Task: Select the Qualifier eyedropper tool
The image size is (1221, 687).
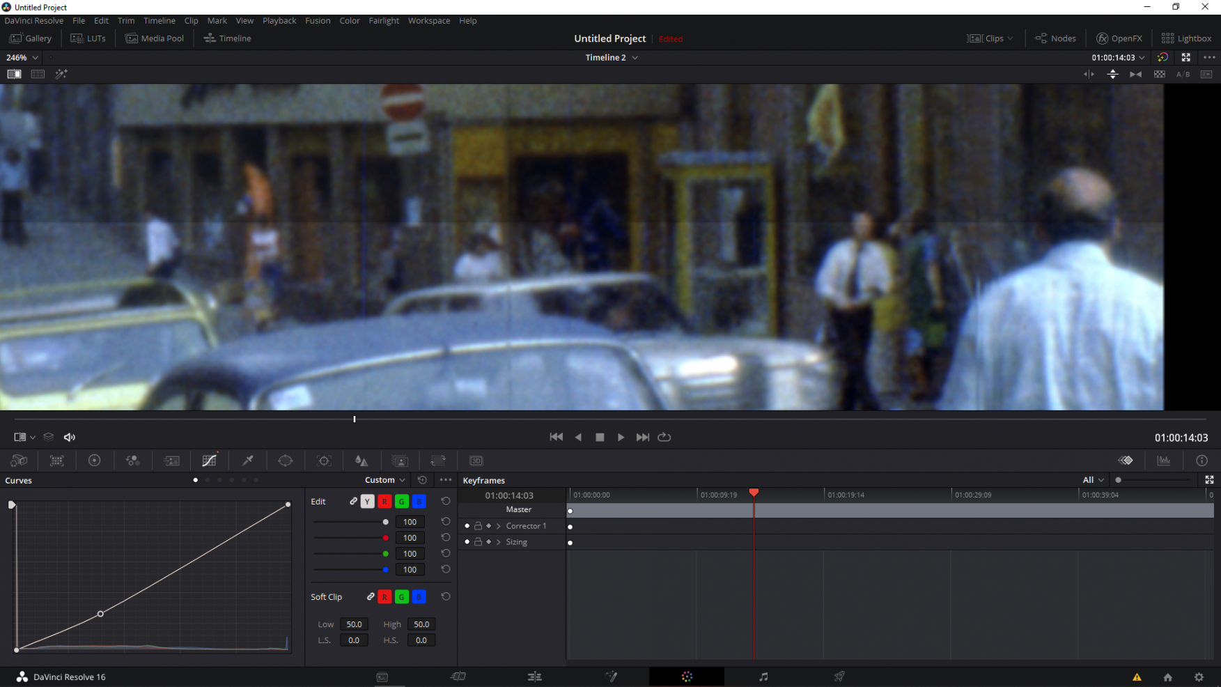Action: coord(247,461)
